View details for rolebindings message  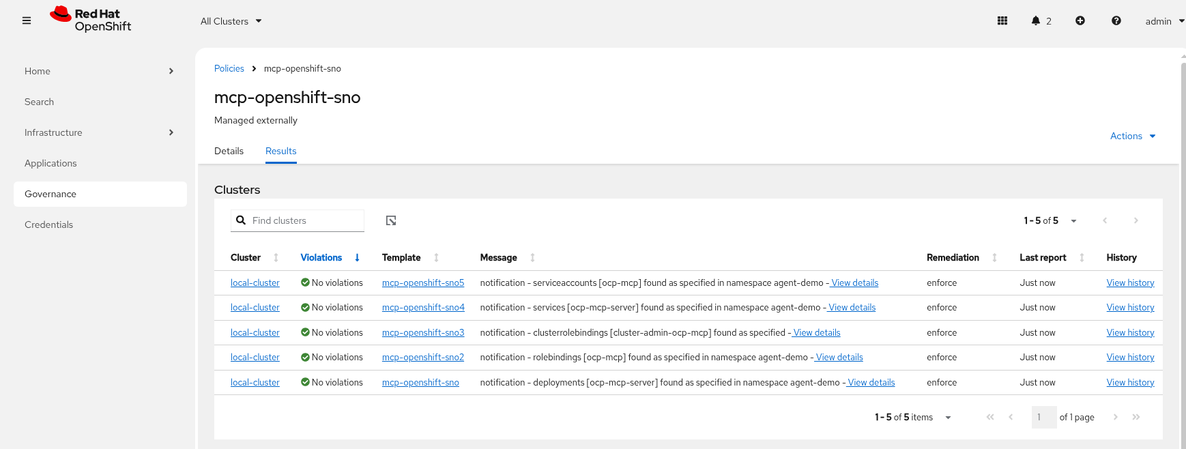coord(839,357)
